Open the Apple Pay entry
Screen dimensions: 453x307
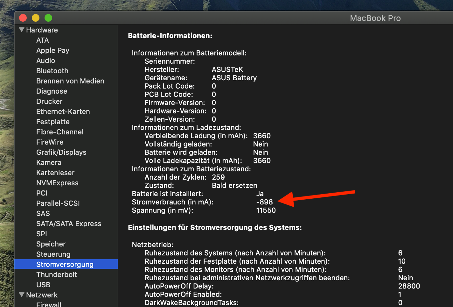52,50
